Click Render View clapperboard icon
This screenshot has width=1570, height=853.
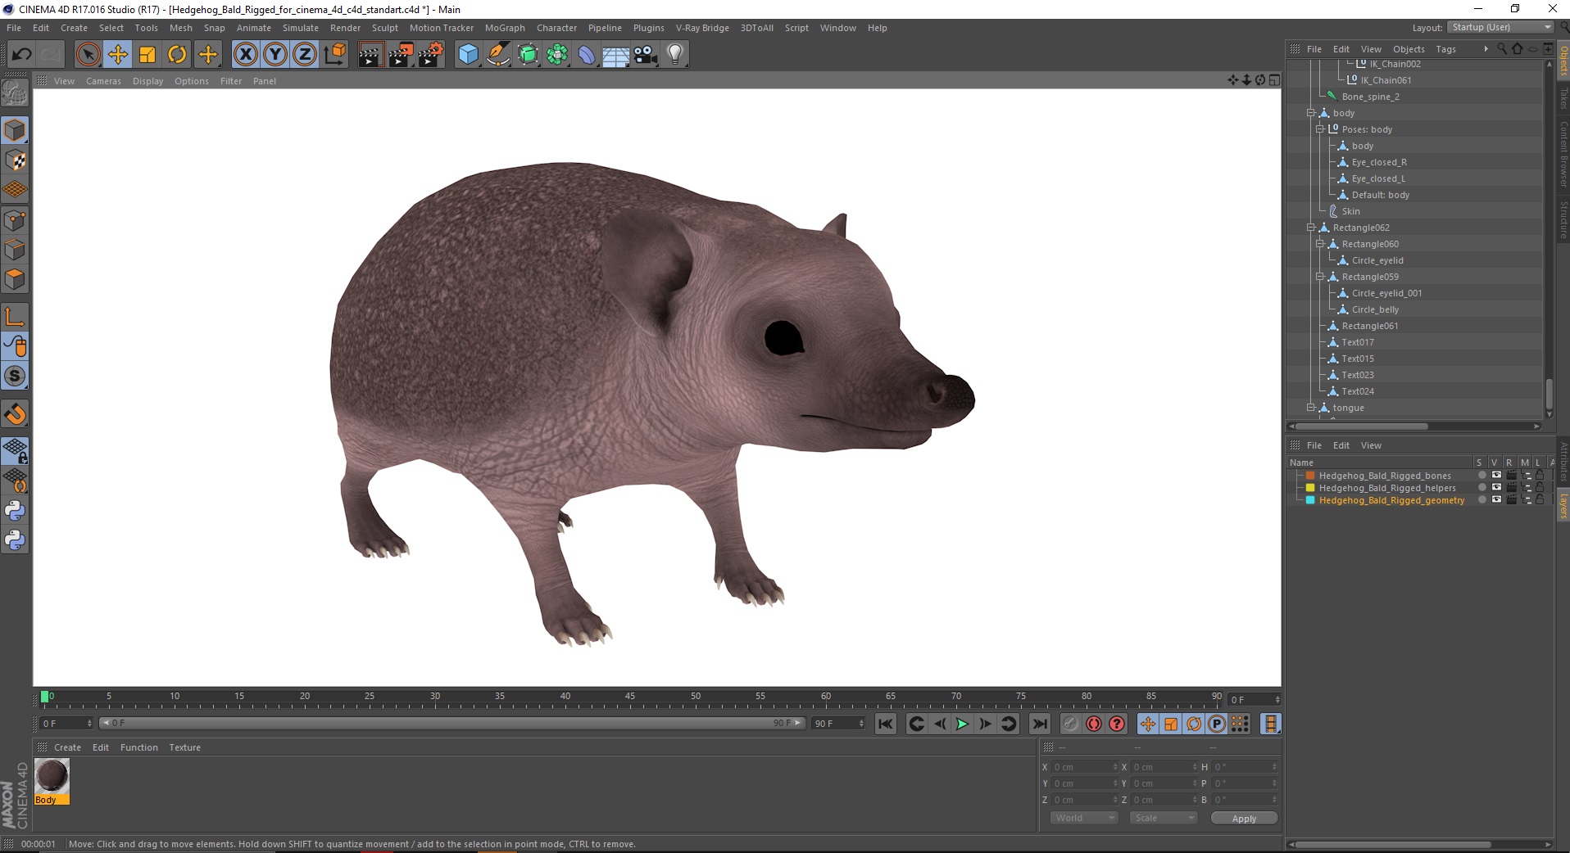coord(370,55)
